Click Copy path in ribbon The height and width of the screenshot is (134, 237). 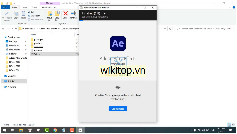point(34,16)
